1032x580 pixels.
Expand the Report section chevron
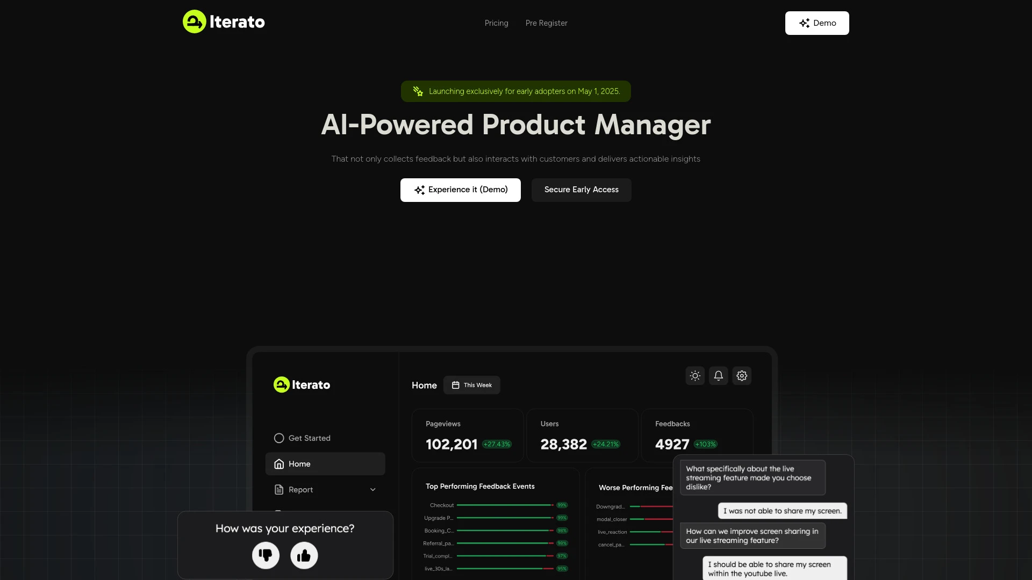(372, 489)
